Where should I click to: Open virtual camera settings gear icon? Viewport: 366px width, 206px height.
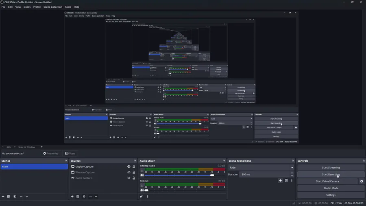[362, 181]
